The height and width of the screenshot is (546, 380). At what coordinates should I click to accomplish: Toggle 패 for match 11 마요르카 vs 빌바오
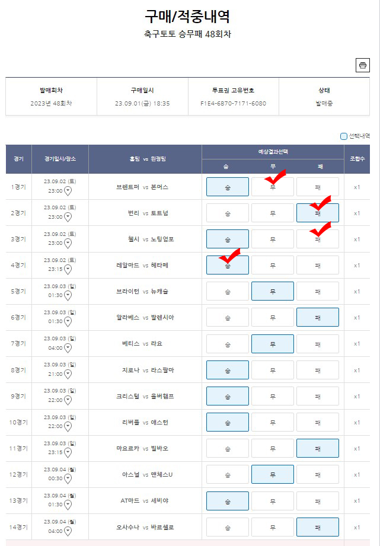point(318,449)
